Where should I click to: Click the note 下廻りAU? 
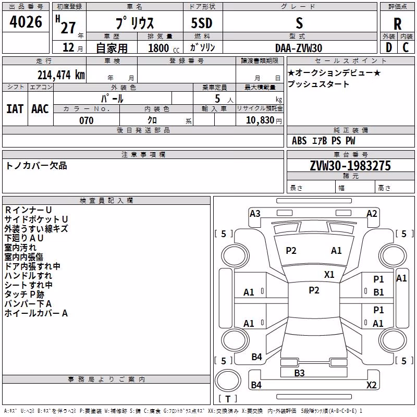(24, 238)
